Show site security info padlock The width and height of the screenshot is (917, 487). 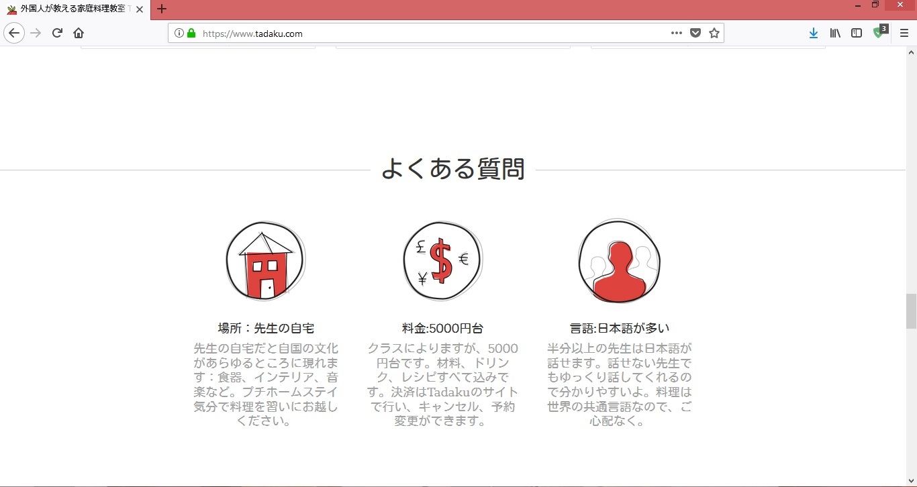coord(191,33)
